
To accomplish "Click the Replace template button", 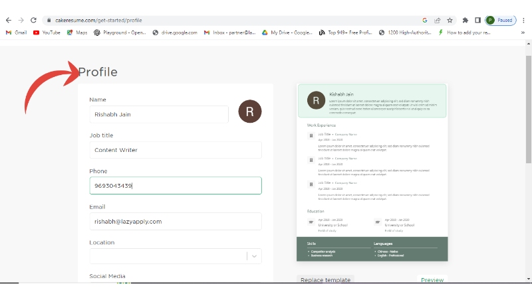I will [x=325, y=280].
